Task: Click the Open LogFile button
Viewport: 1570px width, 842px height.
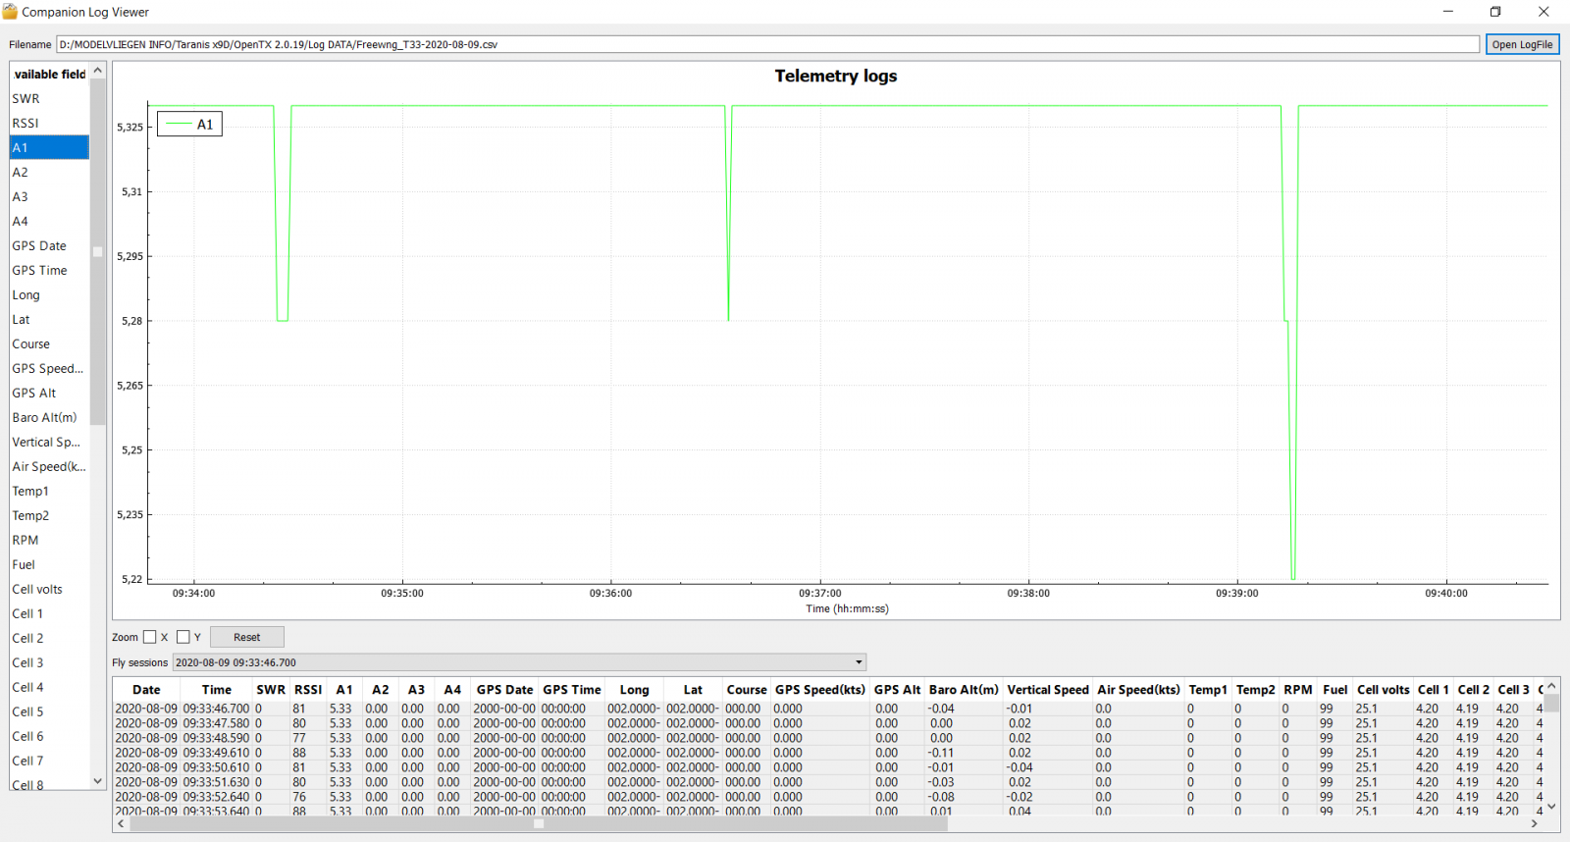Action: 1522,44
